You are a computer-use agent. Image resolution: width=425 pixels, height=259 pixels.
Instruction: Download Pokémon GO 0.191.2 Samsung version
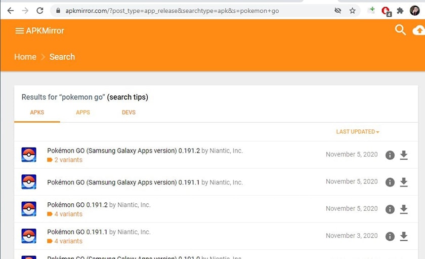(x=404, y=155)
